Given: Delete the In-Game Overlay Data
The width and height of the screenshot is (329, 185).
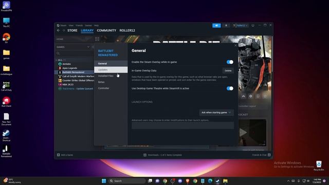Looking at the screenshot, I should pos(228,71).
